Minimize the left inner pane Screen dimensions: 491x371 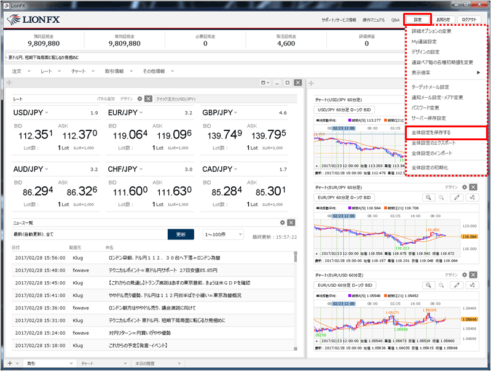pos(277,83)
